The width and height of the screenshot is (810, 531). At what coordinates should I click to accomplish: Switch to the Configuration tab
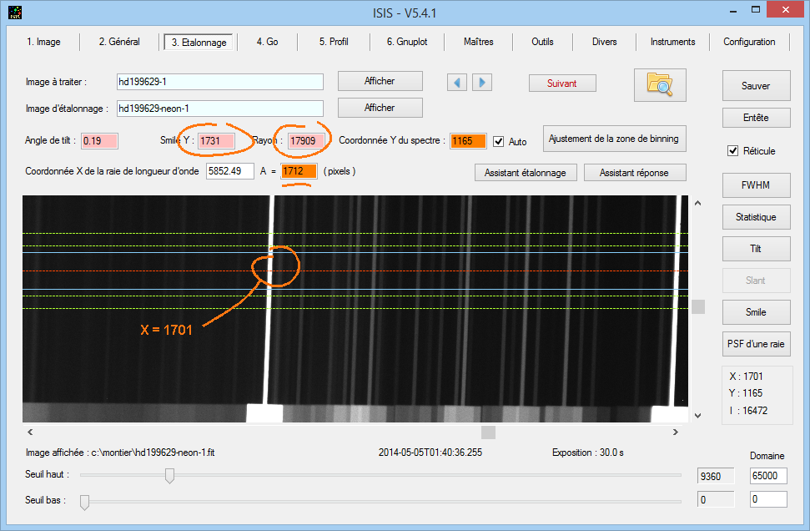coord(749,42)
